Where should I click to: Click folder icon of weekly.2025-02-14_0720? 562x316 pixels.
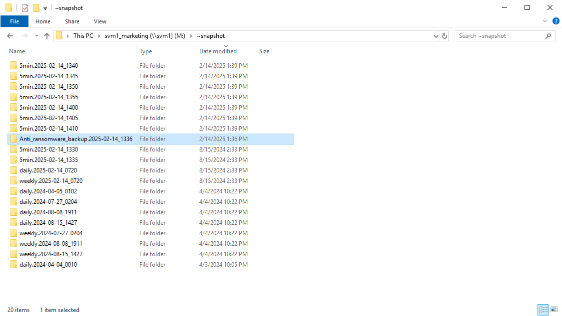pyautogui.click(x=13, y=181)
